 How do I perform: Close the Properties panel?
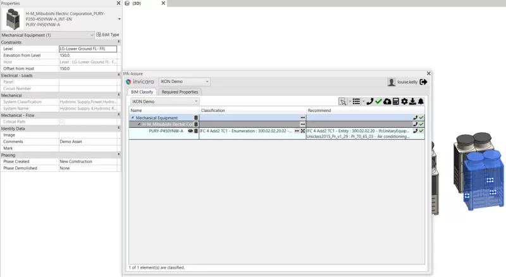coord(118,3)
